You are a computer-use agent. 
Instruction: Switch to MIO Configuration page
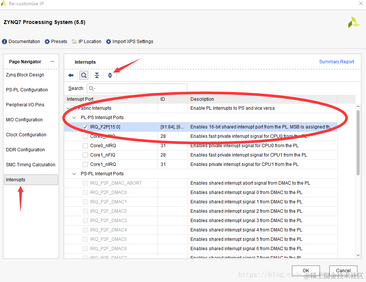(x=24, y=119)
